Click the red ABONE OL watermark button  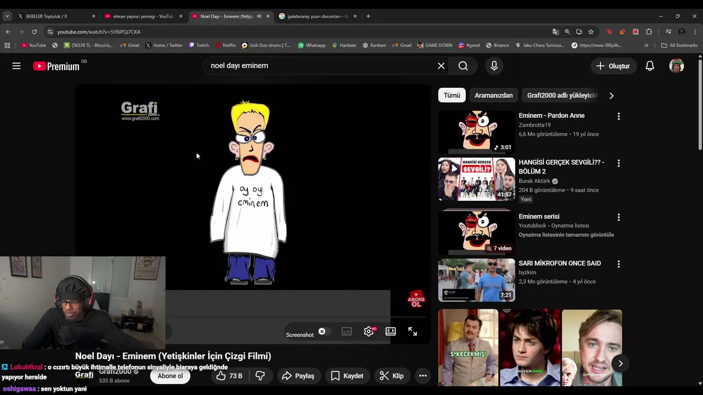[416, 299]
